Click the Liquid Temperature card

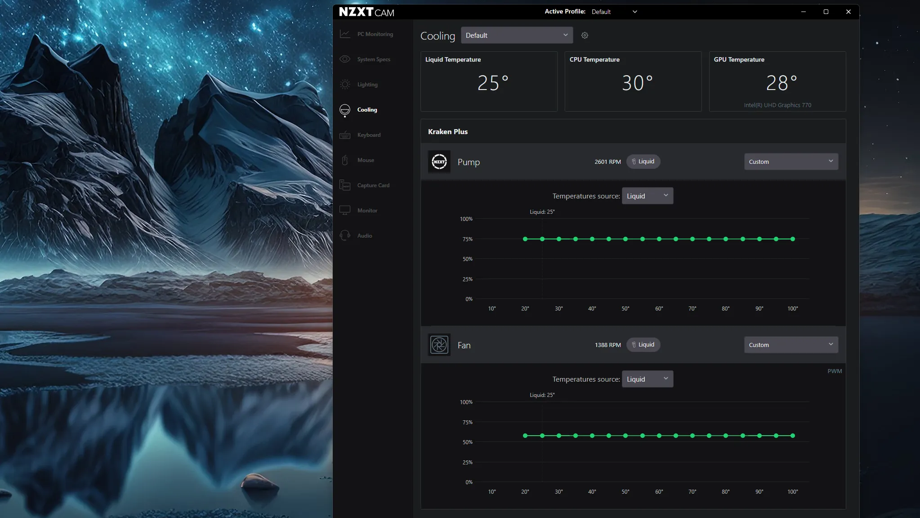point(489,81)
